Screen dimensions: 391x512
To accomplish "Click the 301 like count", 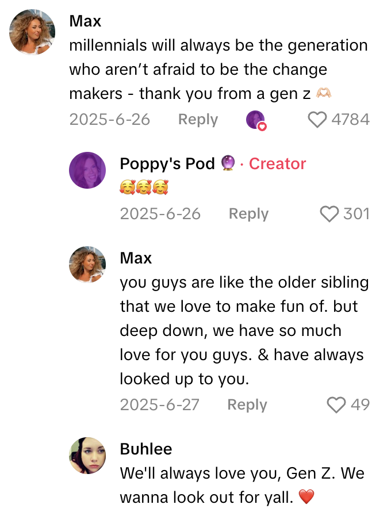I will coord(356,214).
